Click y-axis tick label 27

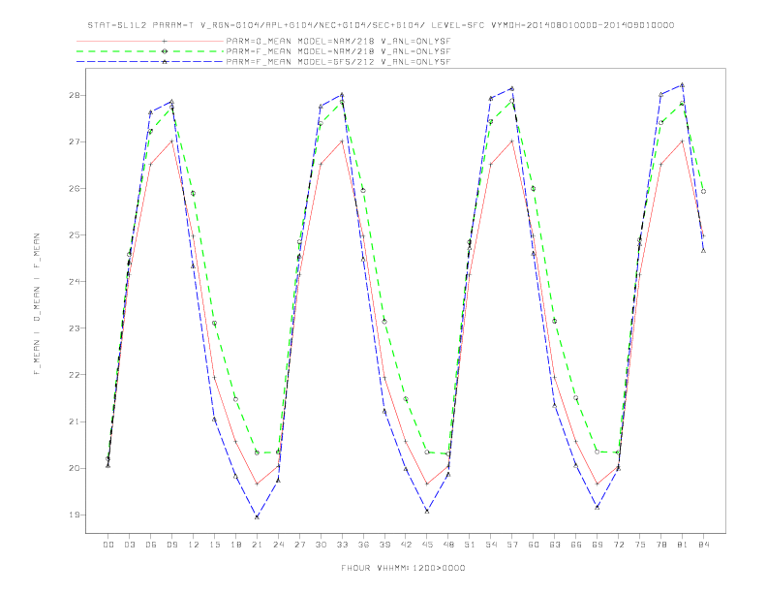point(74,141)
